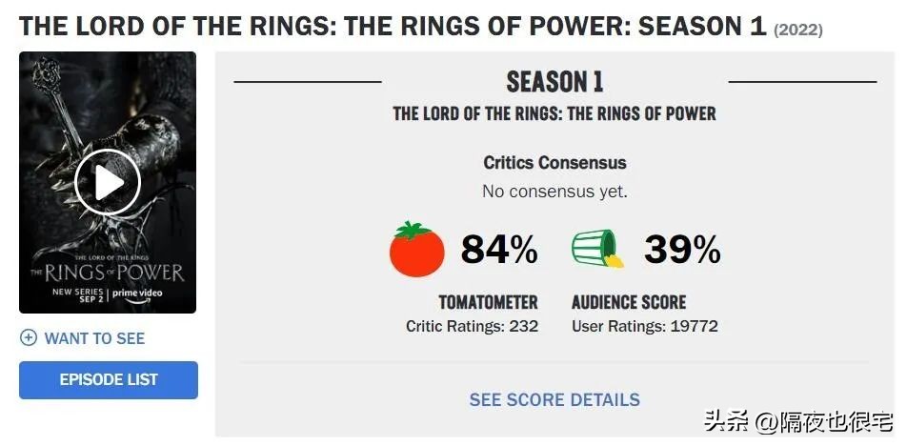Open the Episode List
The width and height of the screenshot is (907, 446).
(x=109, y=379)
